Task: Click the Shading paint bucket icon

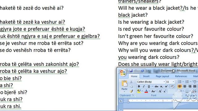Action: coord(180,91)
